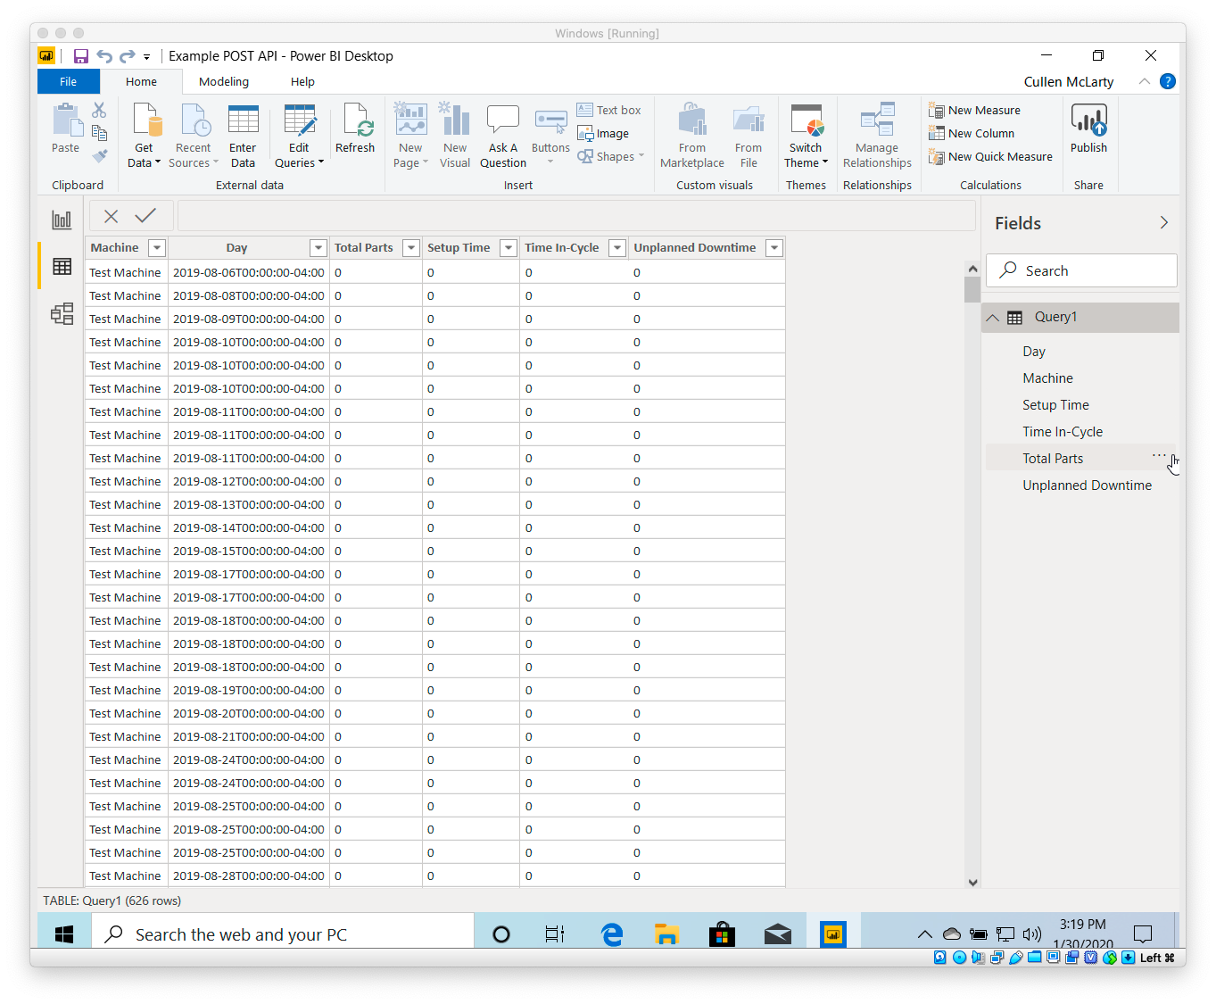Select the Unplanned Downtime field
The image size is (1216, 1004).
tap(1087, 485)
